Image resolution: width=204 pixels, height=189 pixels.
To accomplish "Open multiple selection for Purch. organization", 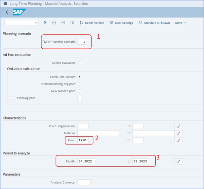I will (x=178, y=126).
